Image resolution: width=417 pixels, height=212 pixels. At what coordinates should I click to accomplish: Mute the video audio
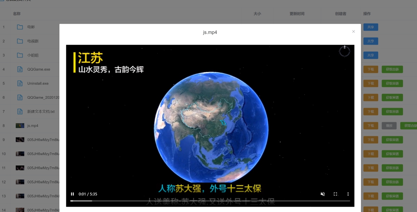coord(322,193)
